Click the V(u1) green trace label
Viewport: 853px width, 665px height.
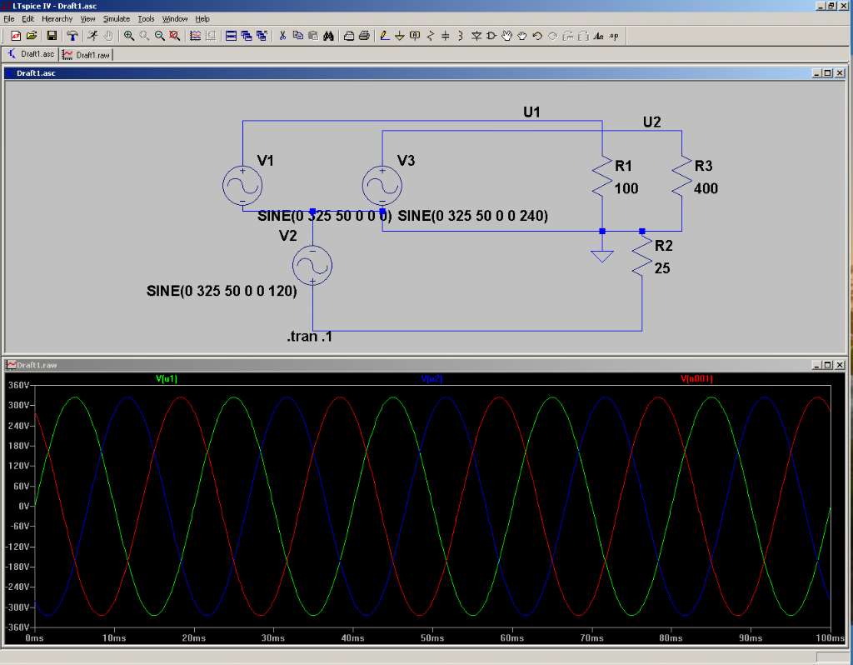pyautogui.click(x=167, y=379)
